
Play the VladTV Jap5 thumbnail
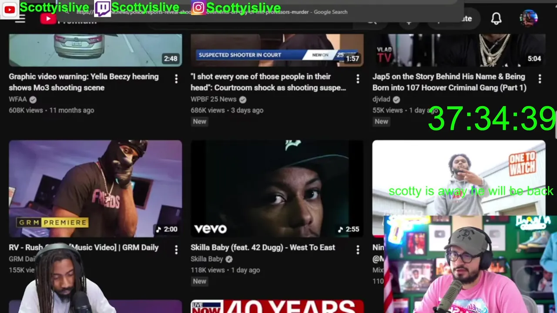[459, 50]
